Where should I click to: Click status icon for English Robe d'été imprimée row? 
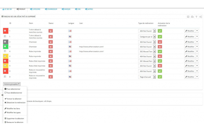[50, 66]
